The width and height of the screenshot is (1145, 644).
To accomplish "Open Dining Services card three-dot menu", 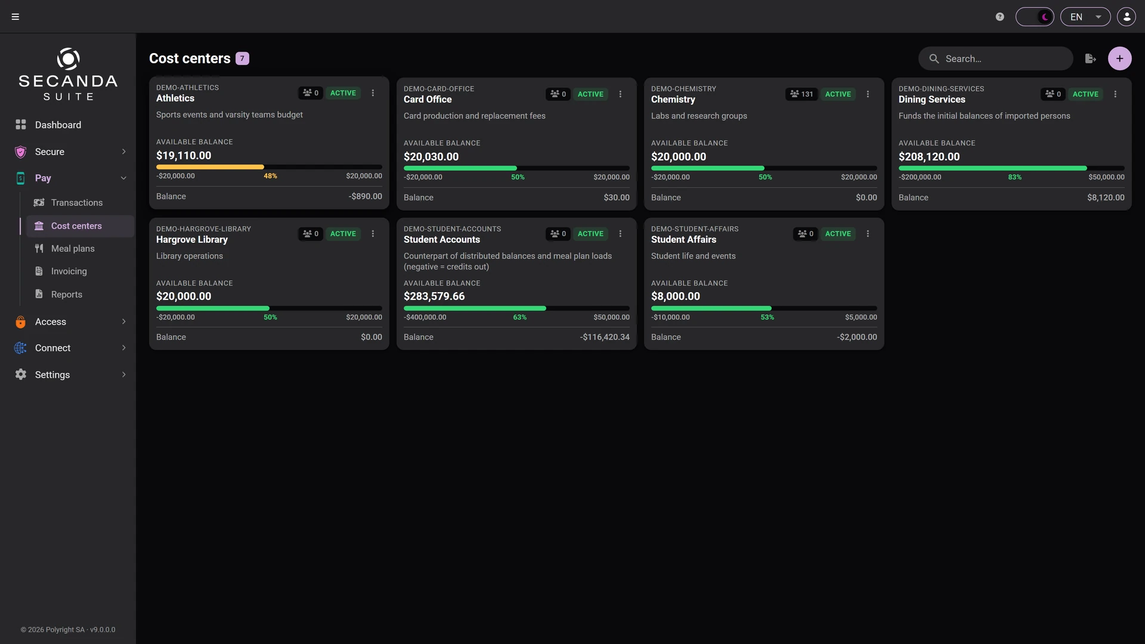I will point(1115,94).
